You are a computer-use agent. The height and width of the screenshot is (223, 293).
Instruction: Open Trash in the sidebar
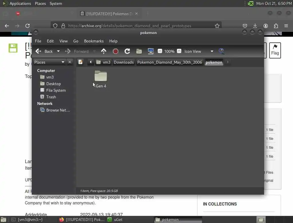tap(51, 97)
